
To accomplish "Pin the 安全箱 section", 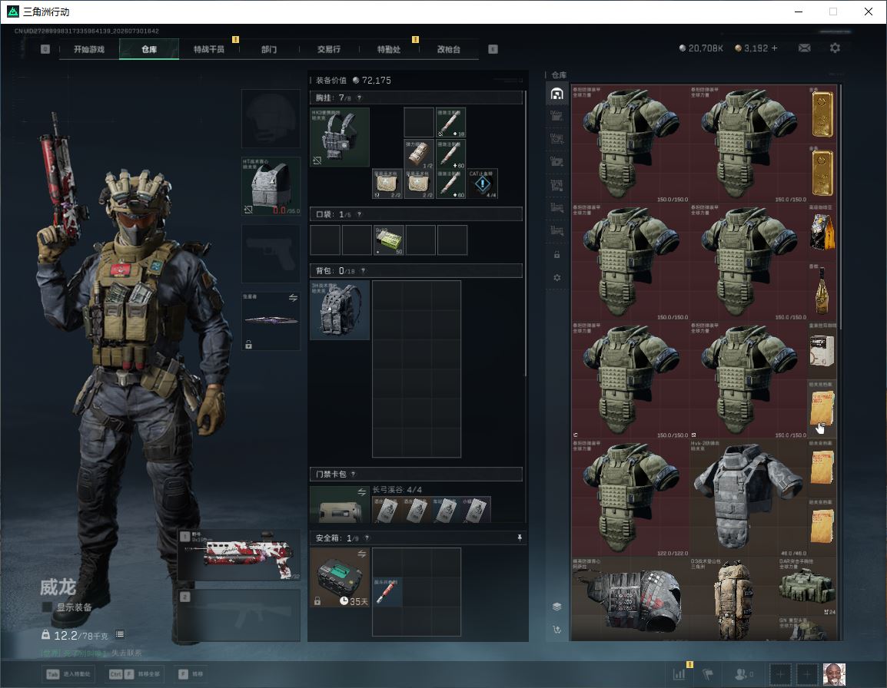I will pyautogui.click(x=520, y=537).
